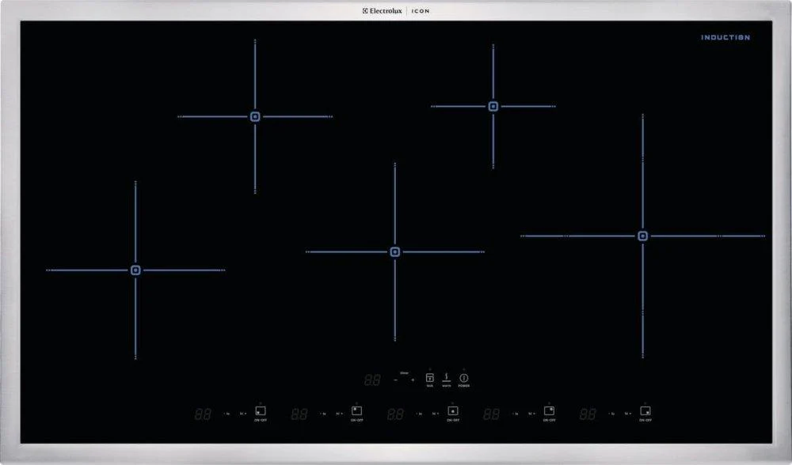Viewport: 792px width, 465px height.
Task: Activate the Keep Warm key
Action: coord(447,378)
